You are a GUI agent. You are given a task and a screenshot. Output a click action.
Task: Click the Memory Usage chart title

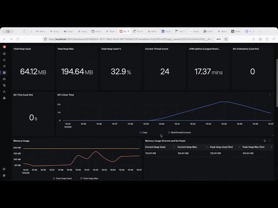point(21,141)
